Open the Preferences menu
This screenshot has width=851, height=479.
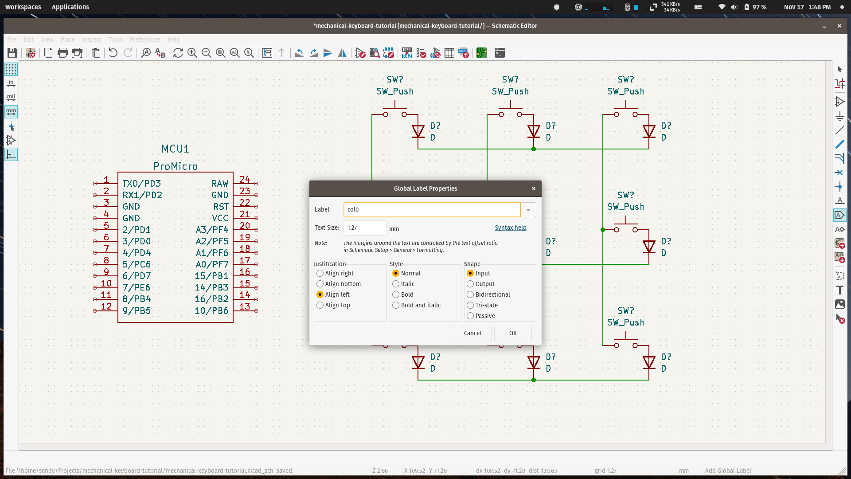(x=144, y=39)
